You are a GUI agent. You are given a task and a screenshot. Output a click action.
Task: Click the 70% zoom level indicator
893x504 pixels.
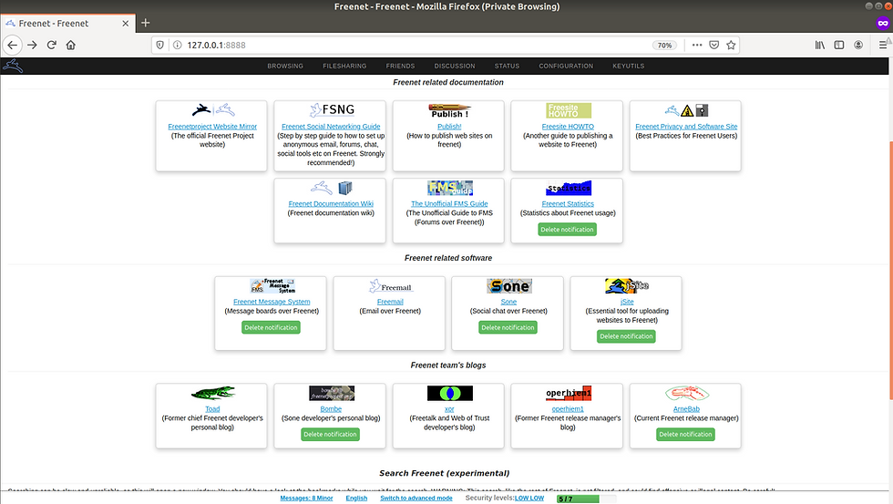click(x=664, y=45)
